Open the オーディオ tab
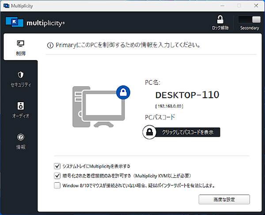 click(21, 110)
